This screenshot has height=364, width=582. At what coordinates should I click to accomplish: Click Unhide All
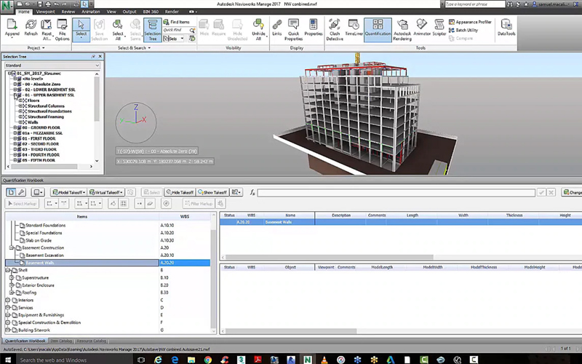(258, 29)
